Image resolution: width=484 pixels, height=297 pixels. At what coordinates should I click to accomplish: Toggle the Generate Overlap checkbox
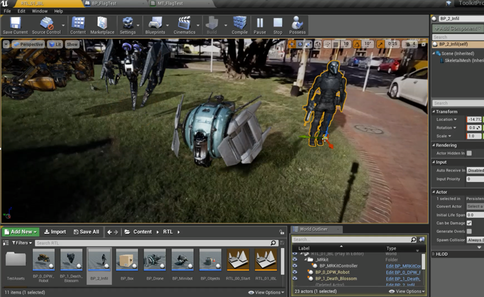(469, 231)
